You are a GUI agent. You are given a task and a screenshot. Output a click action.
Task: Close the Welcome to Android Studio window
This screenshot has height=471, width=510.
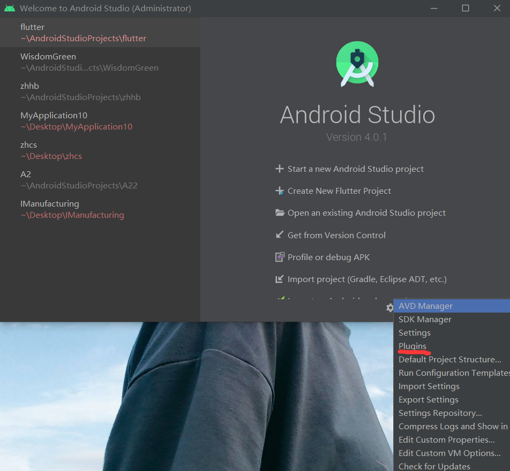497,8
